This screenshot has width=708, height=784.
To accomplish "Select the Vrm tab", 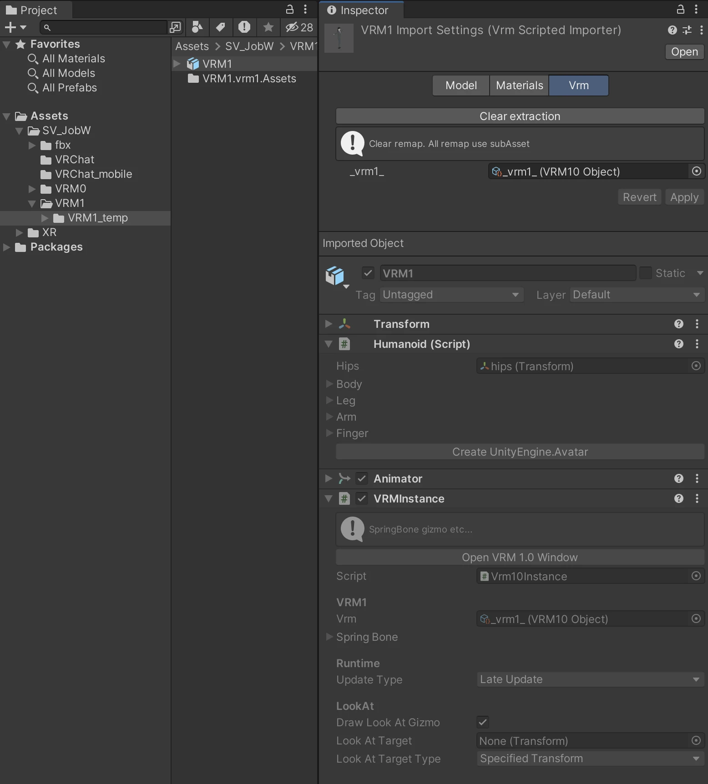I will point(578,85).
